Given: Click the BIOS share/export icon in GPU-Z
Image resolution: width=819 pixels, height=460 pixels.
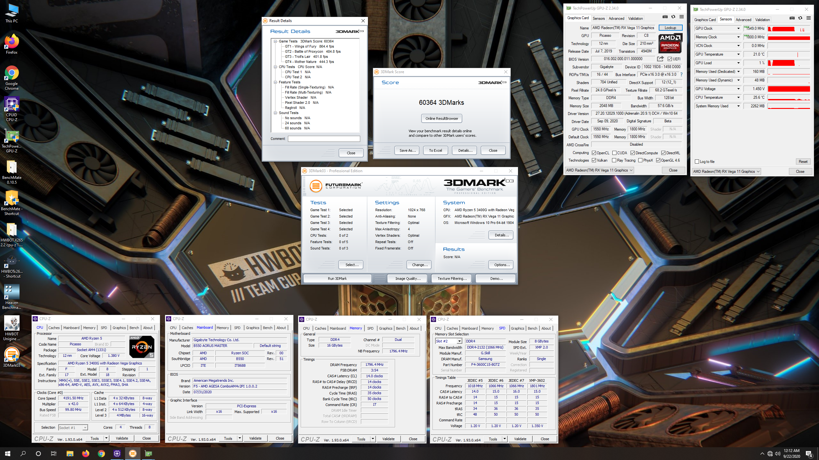Looking at the screenshot, I should pyautogui.click(x=660, y=59).
